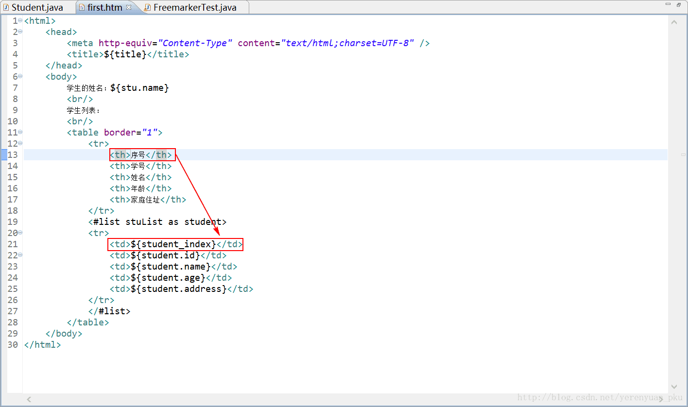Screen dimensions: 688x407
Task: Place cursor in the ${title} expression
Action: point(125,54)
